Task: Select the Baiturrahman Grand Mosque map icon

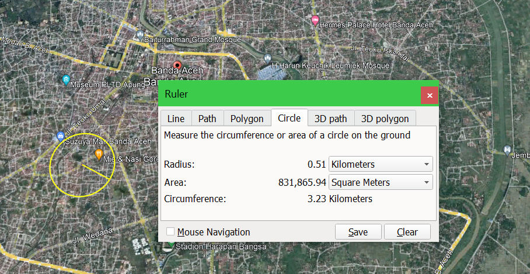Action: (x=141, y=34)
